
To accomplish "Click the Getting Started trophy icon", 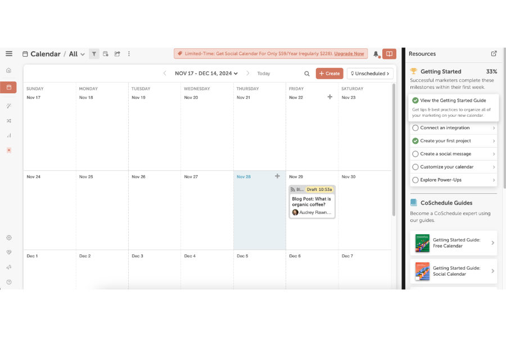I will (x=413, y=71).
